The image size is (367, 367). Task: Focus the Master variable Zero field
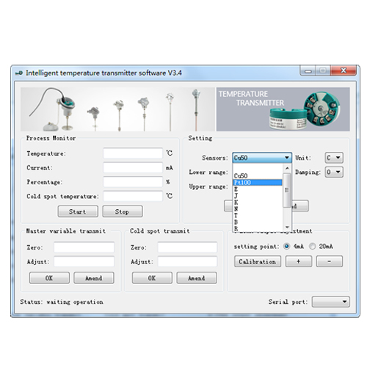pyautogui.click(x=84, y=247)
